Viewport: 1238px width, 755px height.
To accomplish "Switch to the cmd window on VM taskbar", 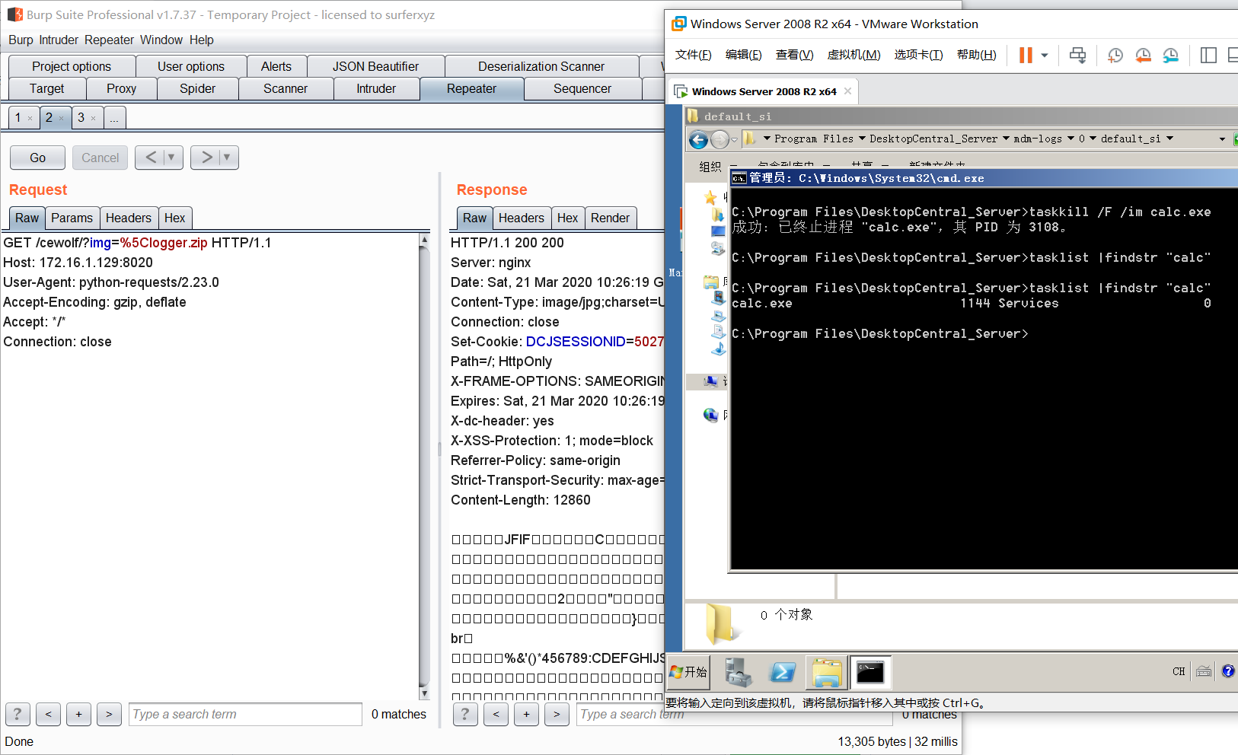I will pos(870,672).
